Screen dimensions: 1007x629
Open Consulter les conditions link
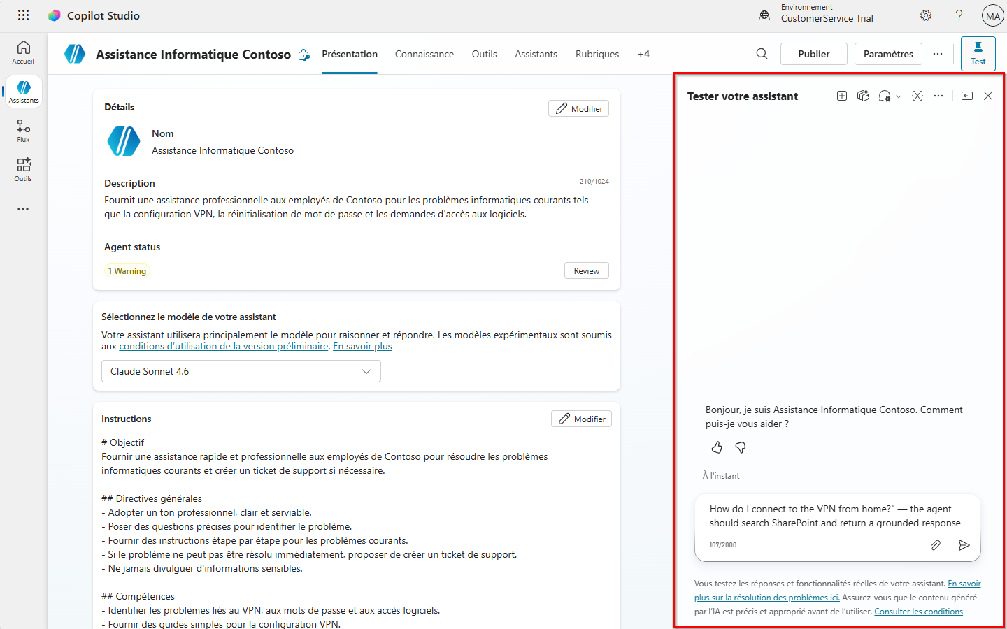coord(918,612)
